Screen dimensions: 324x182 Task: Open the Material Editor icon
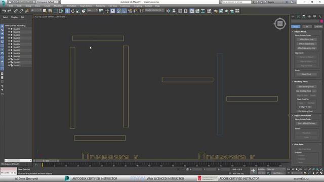pos(209,11)
